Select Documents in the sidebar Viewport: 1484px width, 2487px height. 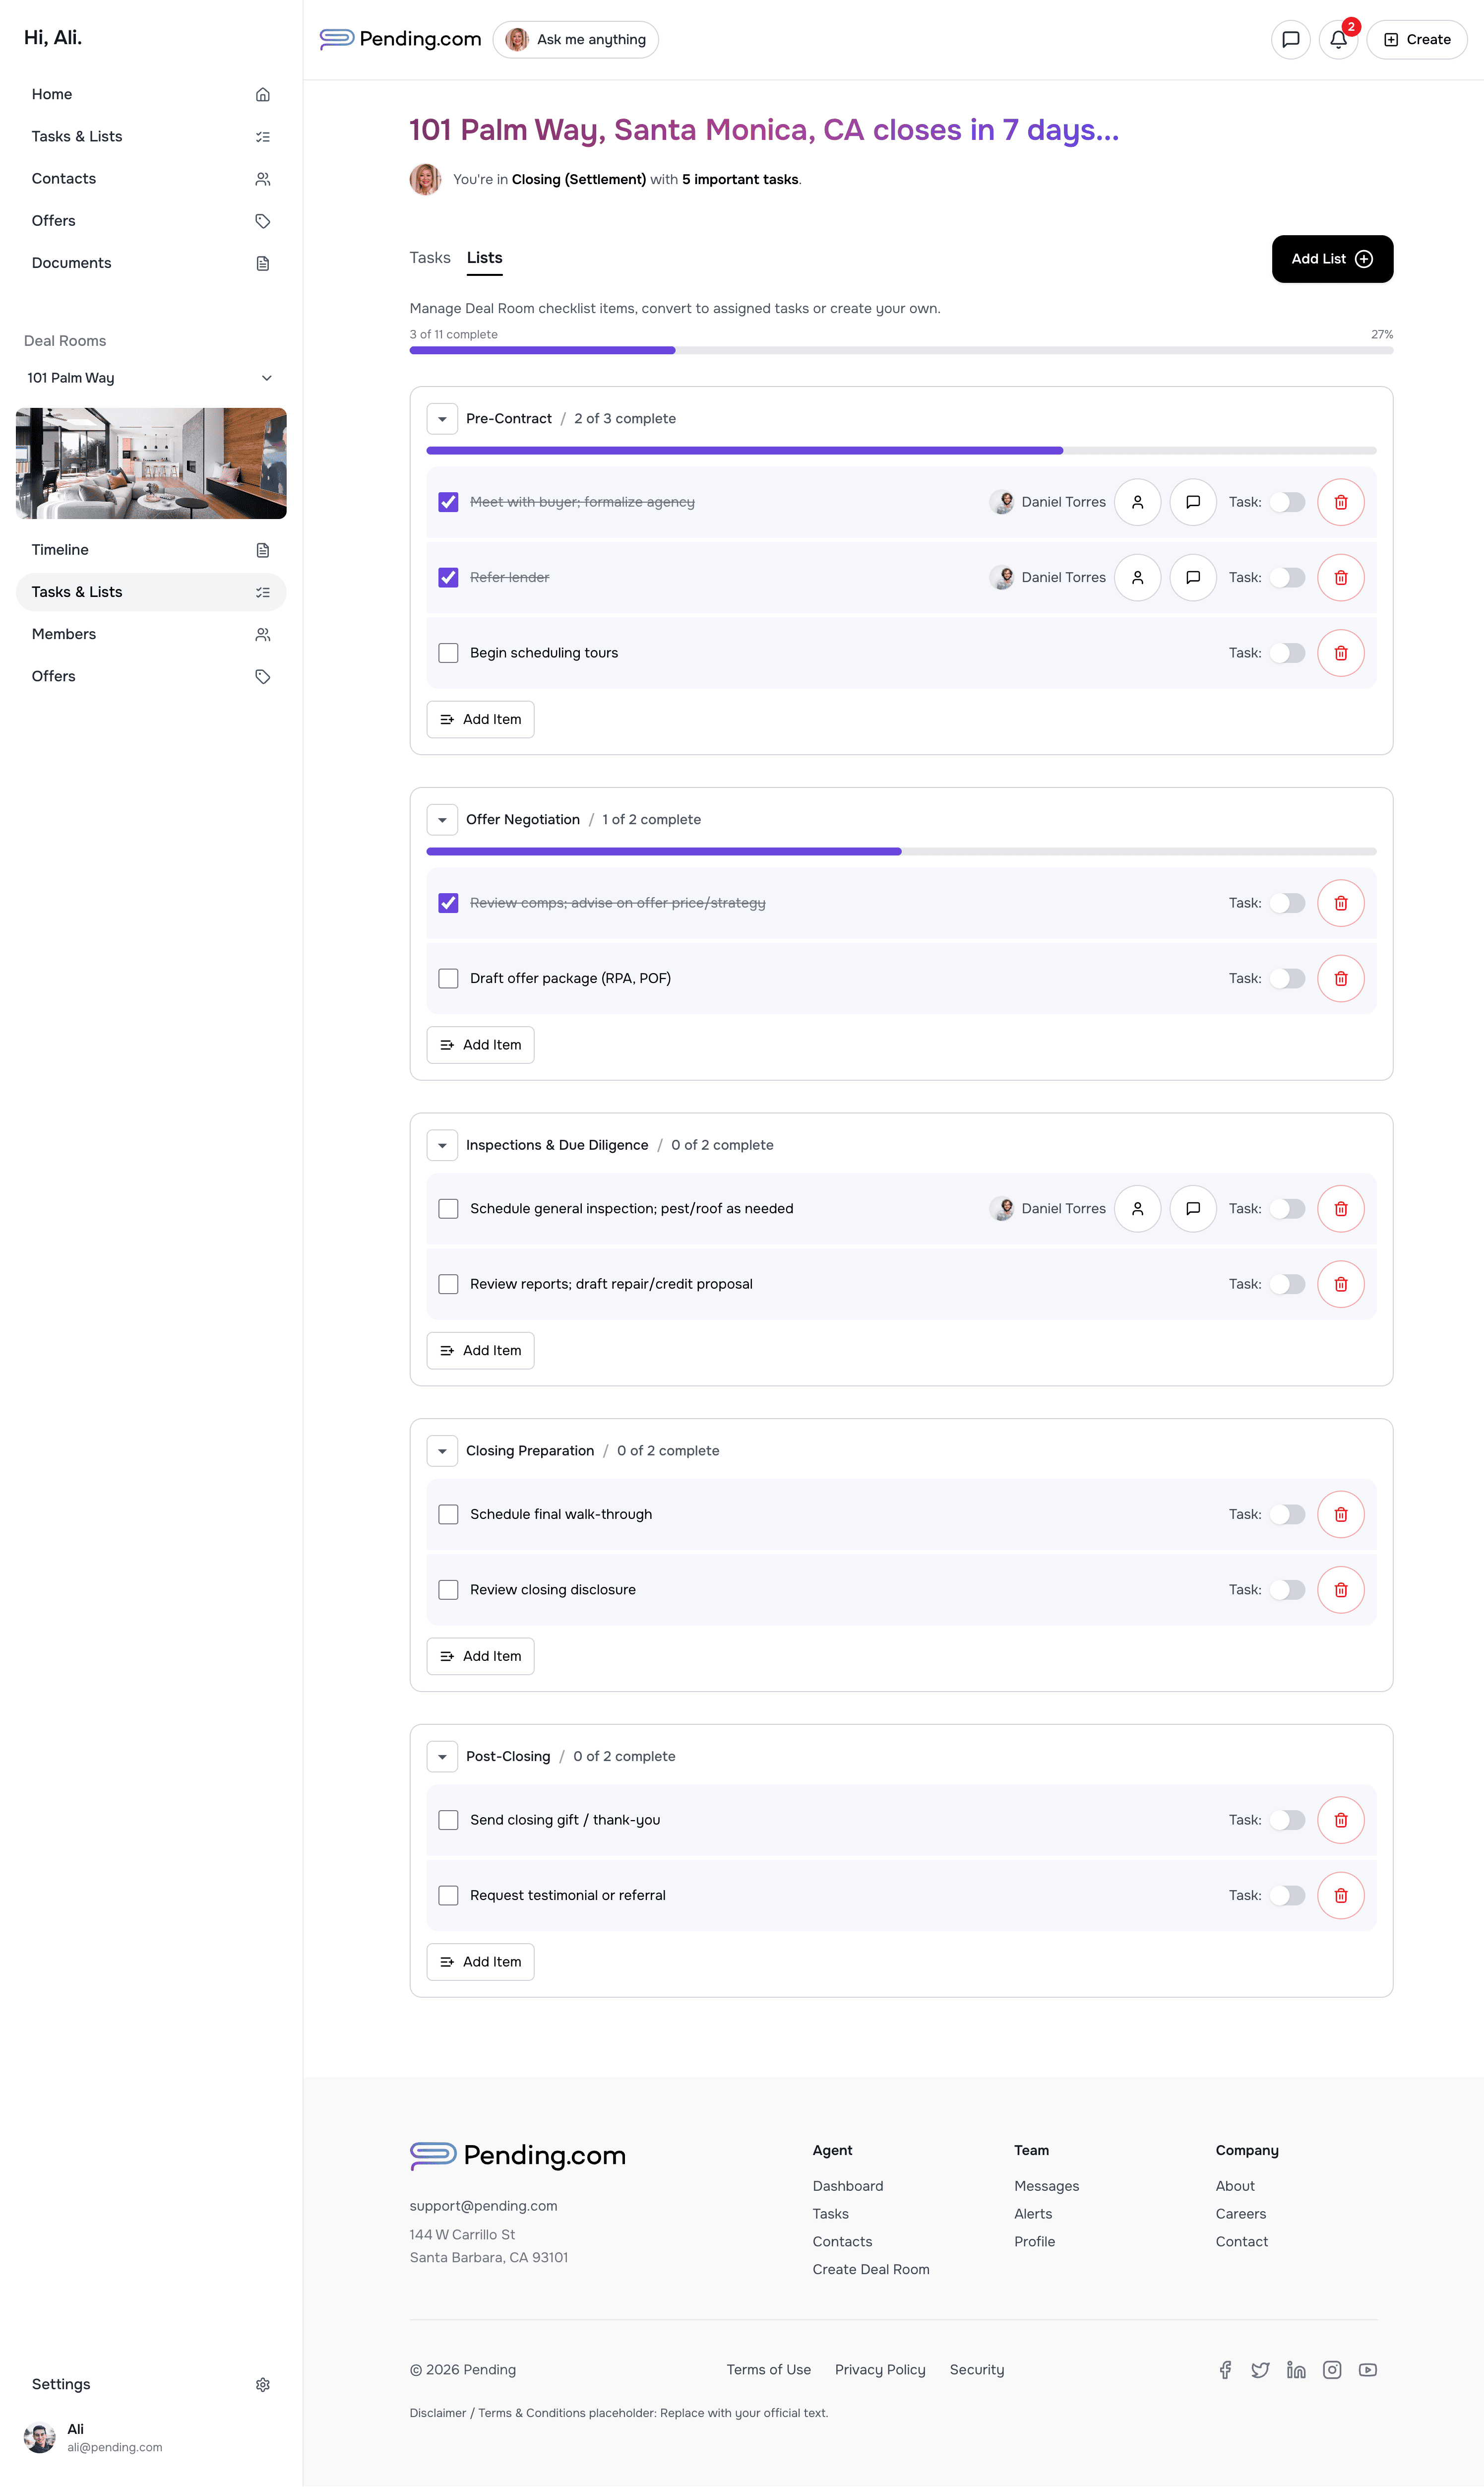point(71,263)
